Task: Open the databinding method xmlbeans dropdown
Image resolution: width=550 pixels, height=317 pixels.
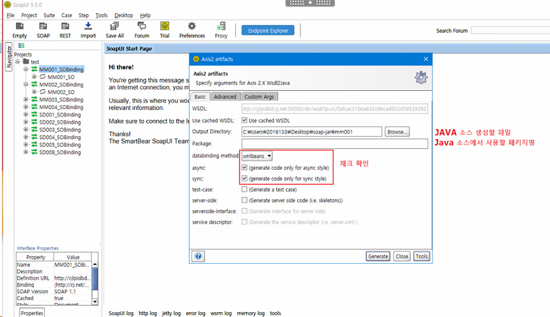Action: click(x=257, y=156)
